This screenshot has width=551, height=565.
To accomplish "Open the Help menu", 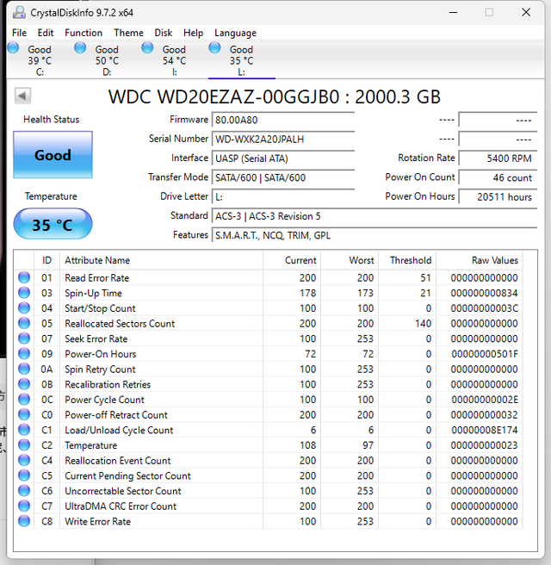I will (x=193, y=33).
